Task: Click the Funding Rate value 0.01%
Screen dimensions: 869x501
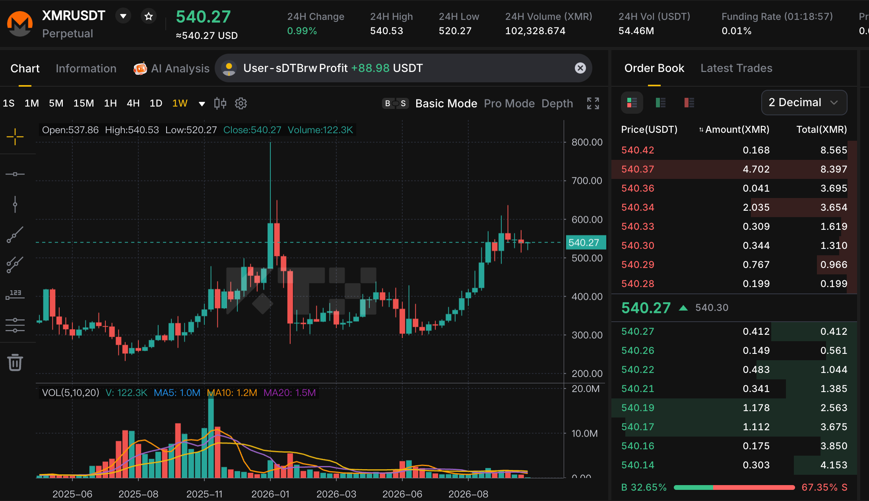Action: coord(736,31)
